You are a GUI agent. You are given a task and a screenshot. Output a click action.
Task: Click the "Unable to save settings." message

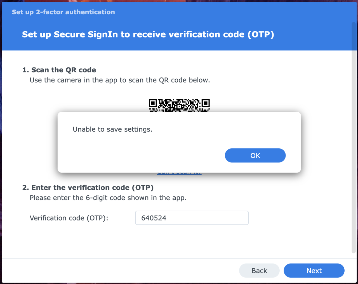click(112, 129)
